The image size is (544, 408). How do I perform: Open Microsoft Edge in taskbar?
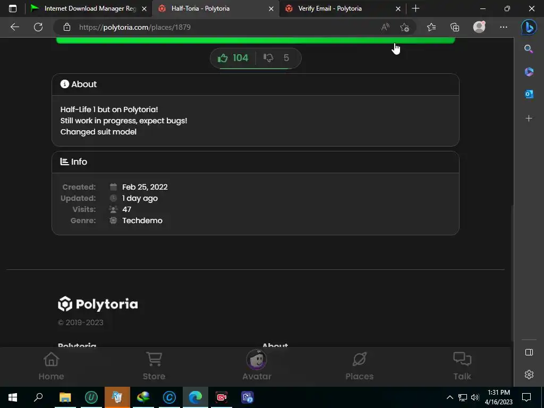pyautogui.click(x=195, y=397)
